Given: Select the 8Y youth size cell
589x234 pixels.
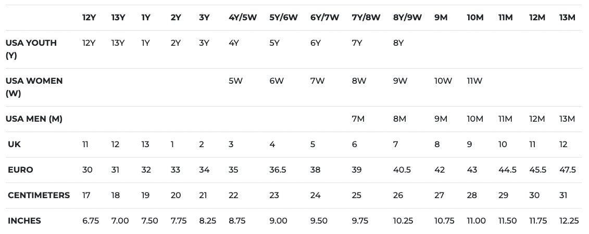Looking at the screenshot, I should [398, 43].
